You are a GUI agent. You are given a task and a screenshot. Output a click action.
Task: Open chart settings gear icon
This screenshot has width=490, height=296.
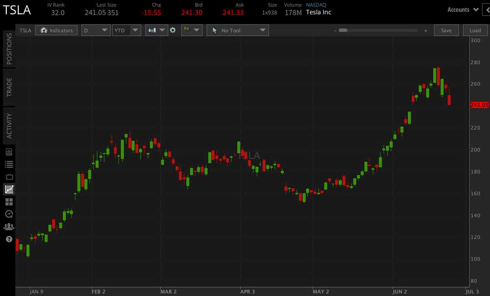[172, 30]
